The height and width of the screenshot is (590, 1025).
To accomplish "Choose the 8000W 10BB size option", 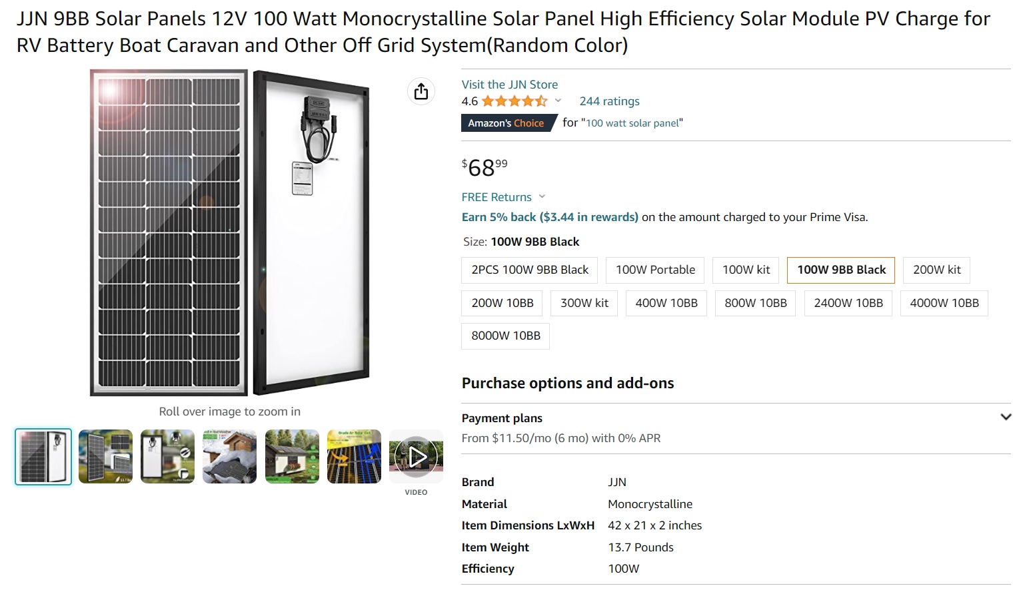I will click(x=505, y=336).
